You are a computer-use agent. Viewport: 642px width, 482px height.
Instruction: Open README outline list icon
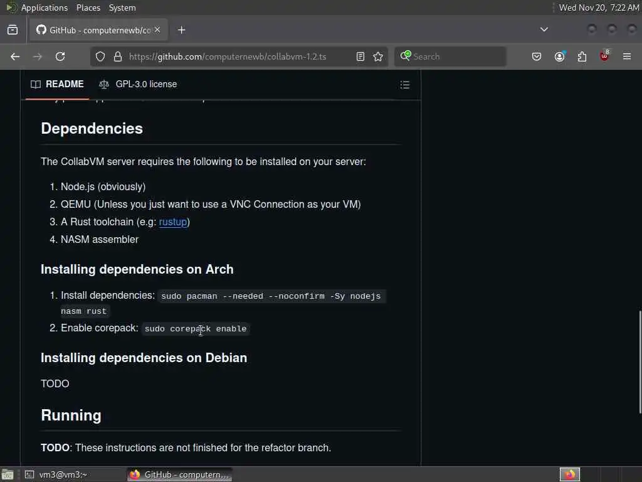click(404, 85)
